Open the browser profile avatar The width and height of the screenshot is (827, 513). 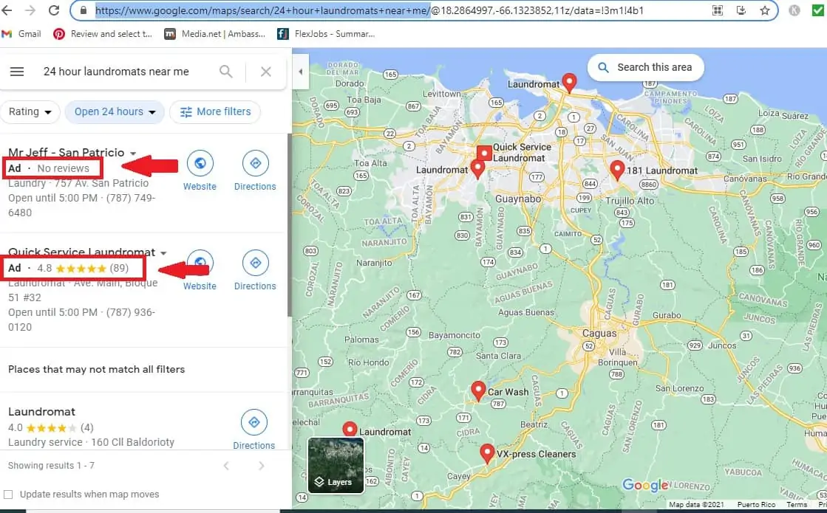794,10
